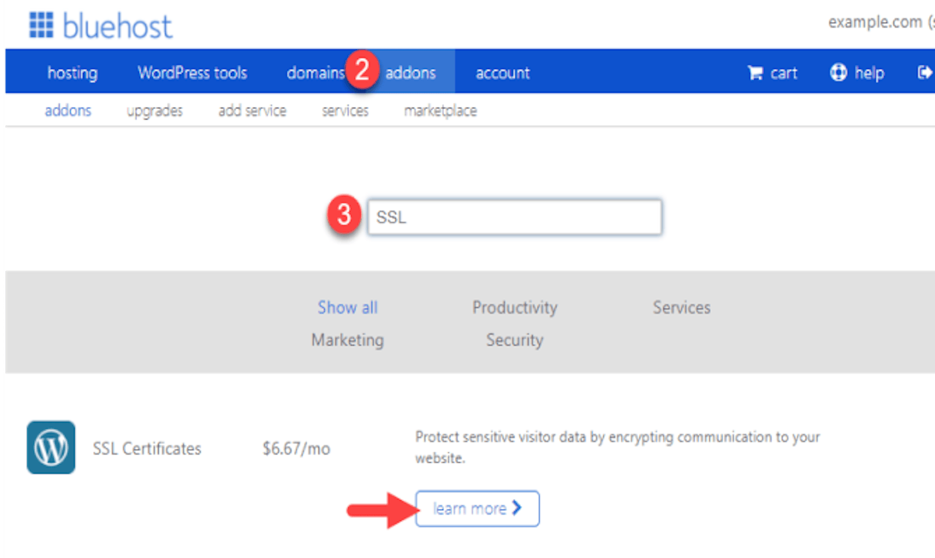935x558 pixels.
Task: Click the learn more button
Action: coord(477,508)
